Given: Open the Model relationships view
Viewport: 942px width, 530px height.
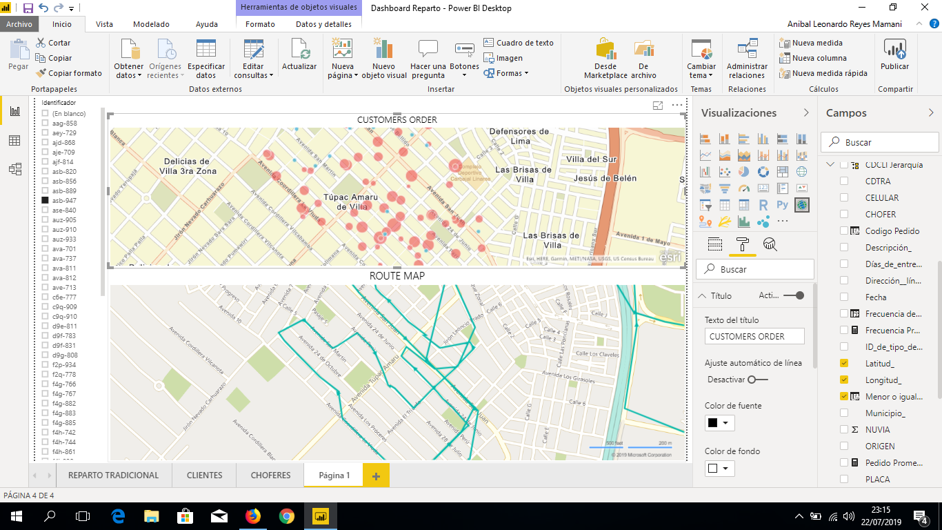Looking at the screenshot, I should (x=14, y=169).
